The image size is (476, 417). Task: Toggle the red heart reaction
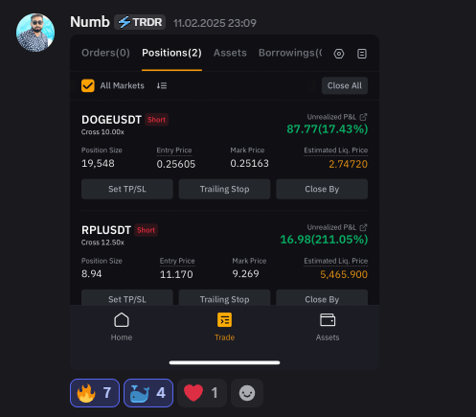point(202,393)
